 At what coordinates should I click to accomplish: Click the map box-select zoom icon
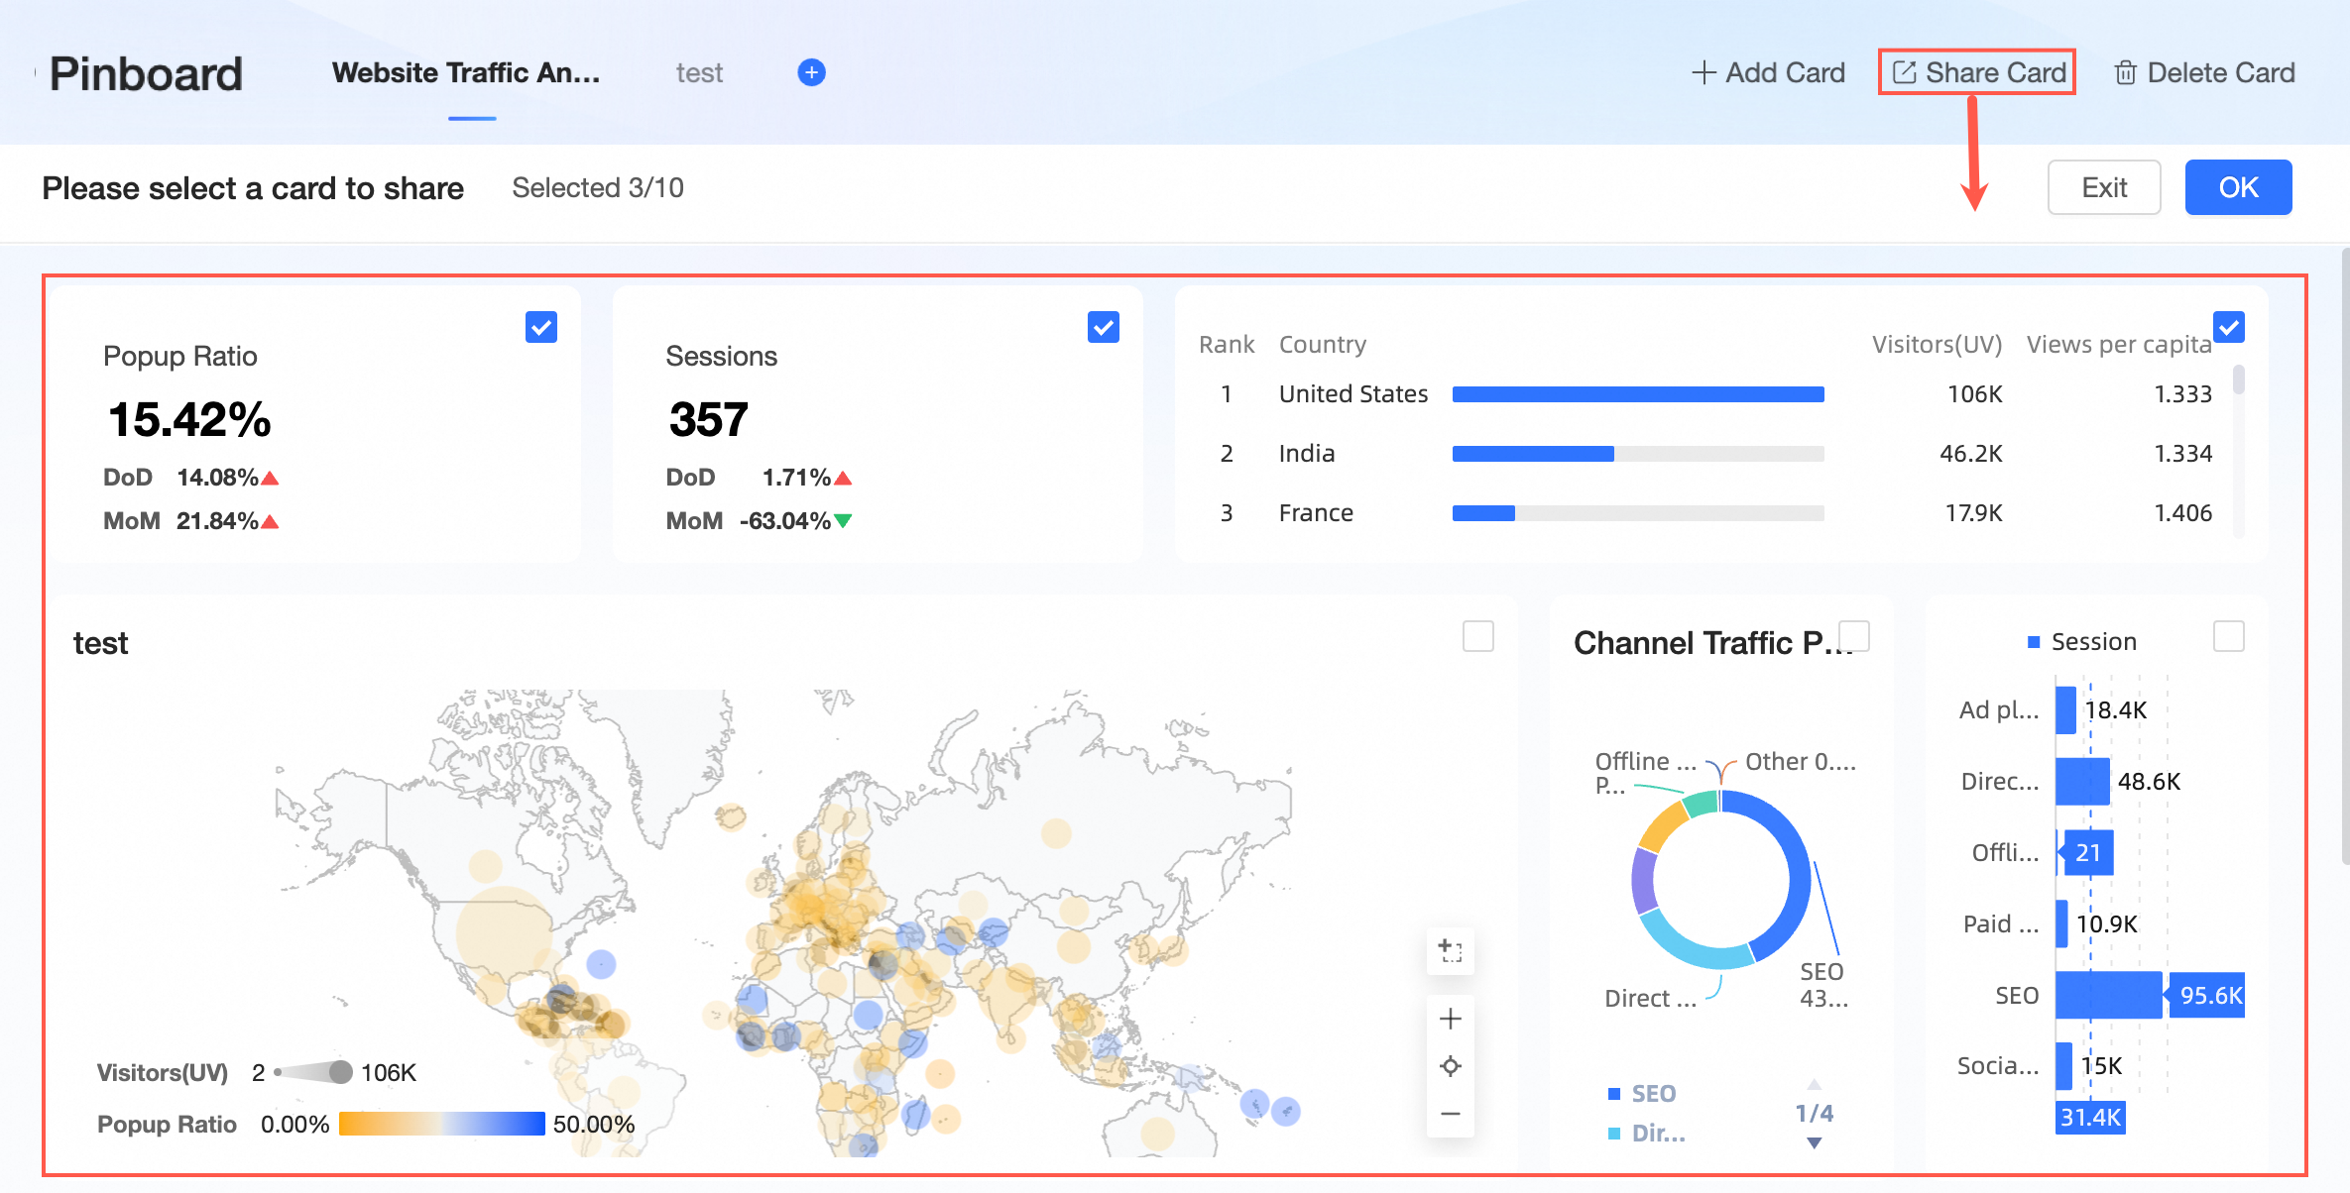pyautogui.click(x=1450, y=951)
